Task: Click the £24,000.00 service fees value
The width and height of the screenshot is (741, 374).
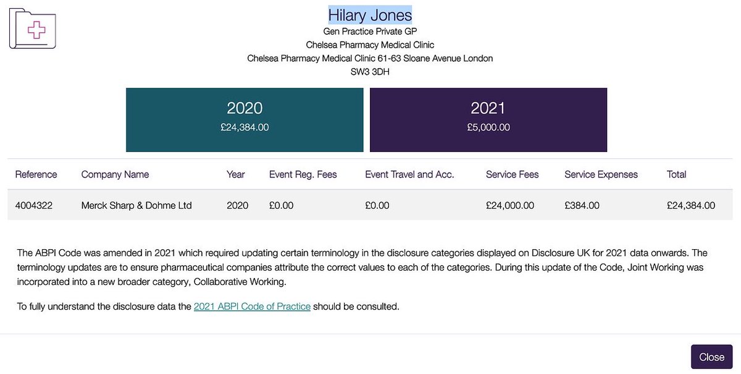Action: coord(510,205)
